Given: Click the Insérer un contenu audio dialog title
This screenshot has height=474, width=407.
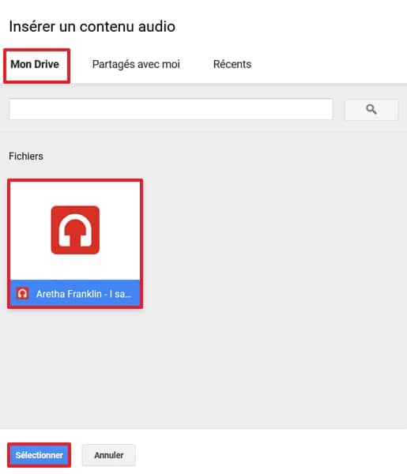Looking at the screenshot, I should (x=92, y=26).
